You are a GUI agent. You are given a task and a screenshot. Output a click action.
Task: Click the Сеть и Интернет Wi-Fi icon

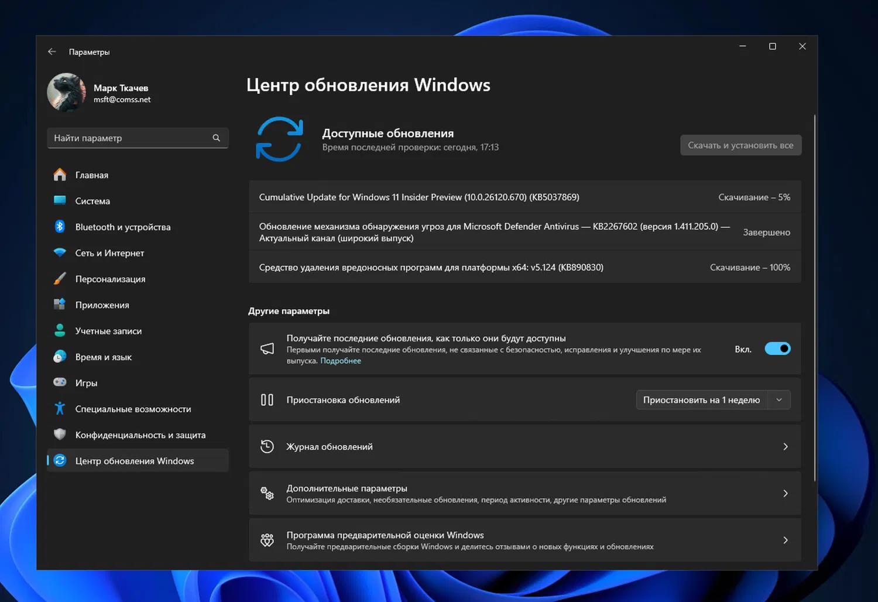click(60, 253)
